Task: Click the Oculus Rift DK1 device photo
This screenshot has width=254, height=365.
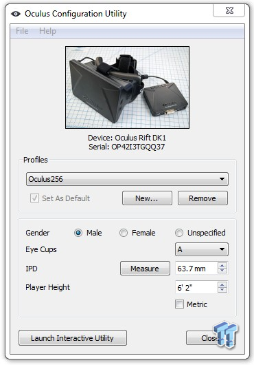Action: tap(128, 87)
